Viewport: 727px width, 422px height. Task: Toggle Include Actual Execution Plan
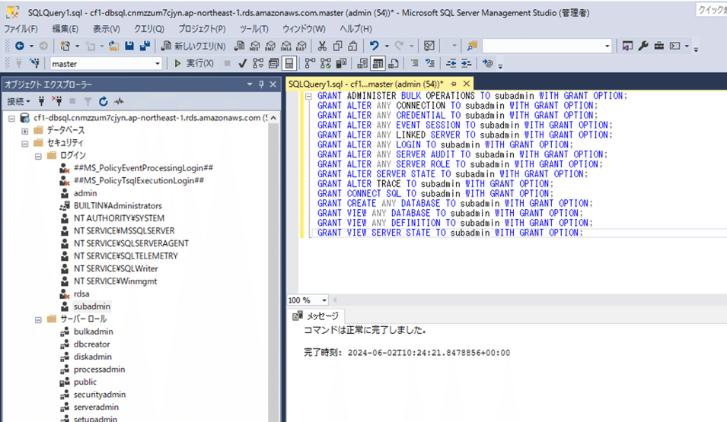[x=310, y=63]
